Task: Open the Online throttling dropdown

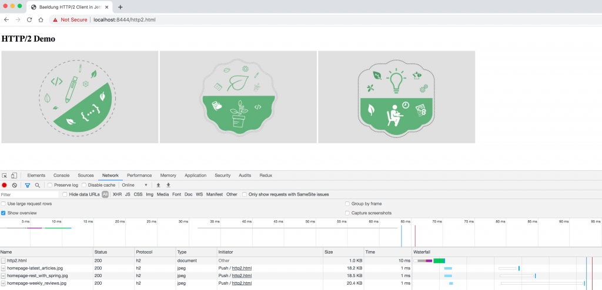Action: pyautogui.click(x=135, y=186)
